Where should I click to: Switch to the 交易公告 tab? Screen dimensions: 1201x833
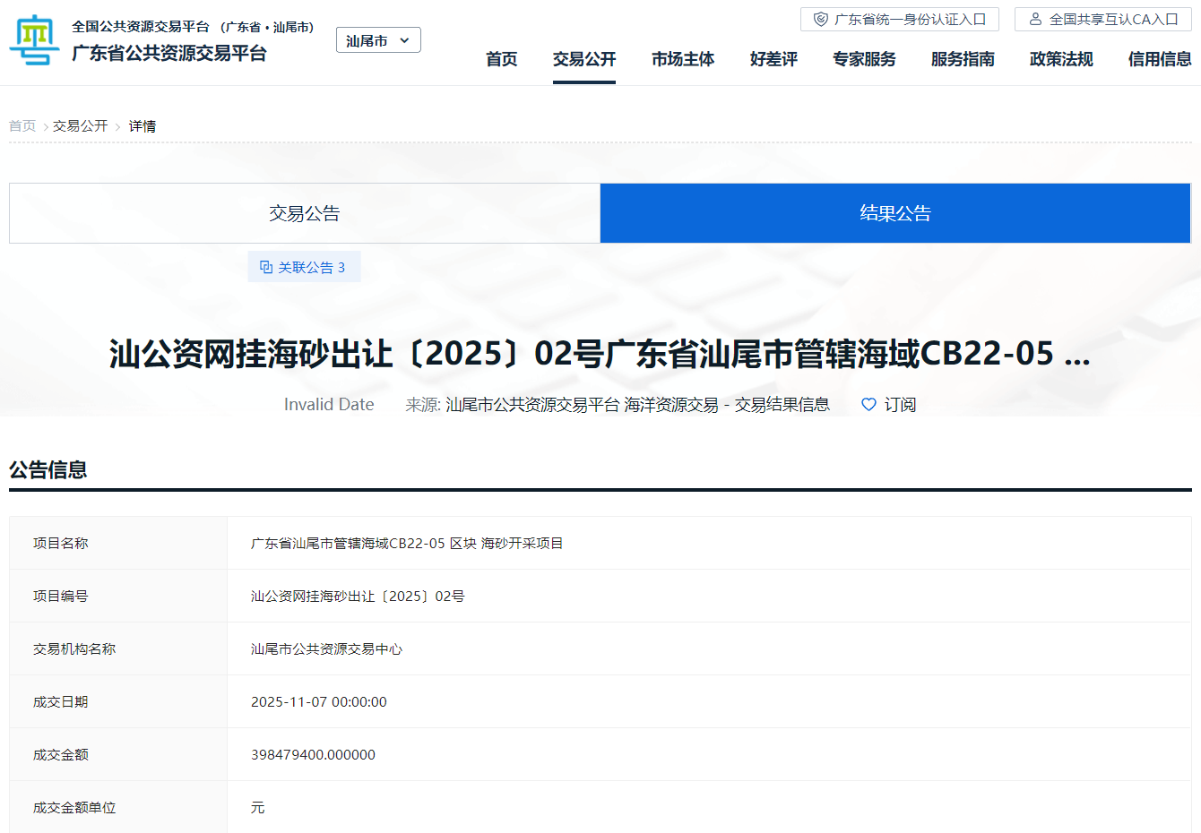coord(305,213)
